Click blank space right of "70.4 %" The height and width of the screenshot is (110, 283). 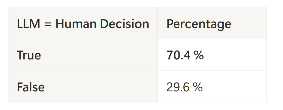[x=235, y=54]
